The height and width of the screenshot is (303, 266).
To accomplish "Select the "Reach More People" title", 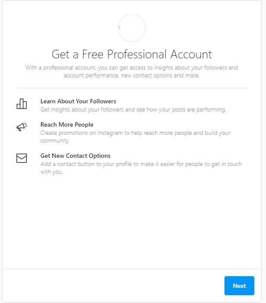I will click(67, 124).
